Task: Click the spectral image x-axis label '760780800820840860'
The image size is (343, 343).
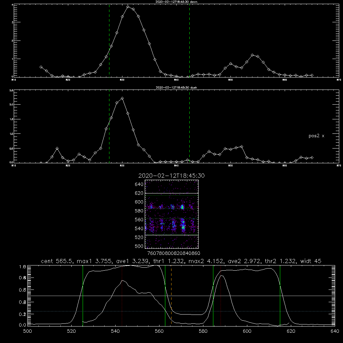Action: tap(174, 253)
